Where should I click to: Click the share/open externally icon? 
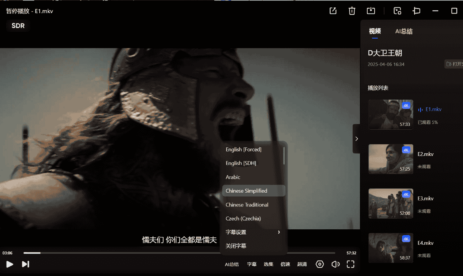333,11
